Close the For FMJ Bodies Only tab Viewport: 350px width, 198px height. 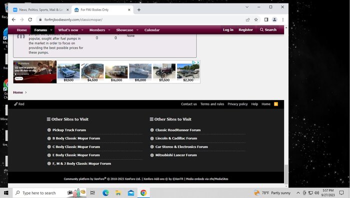pyautogui.click(x=129, y=10)
